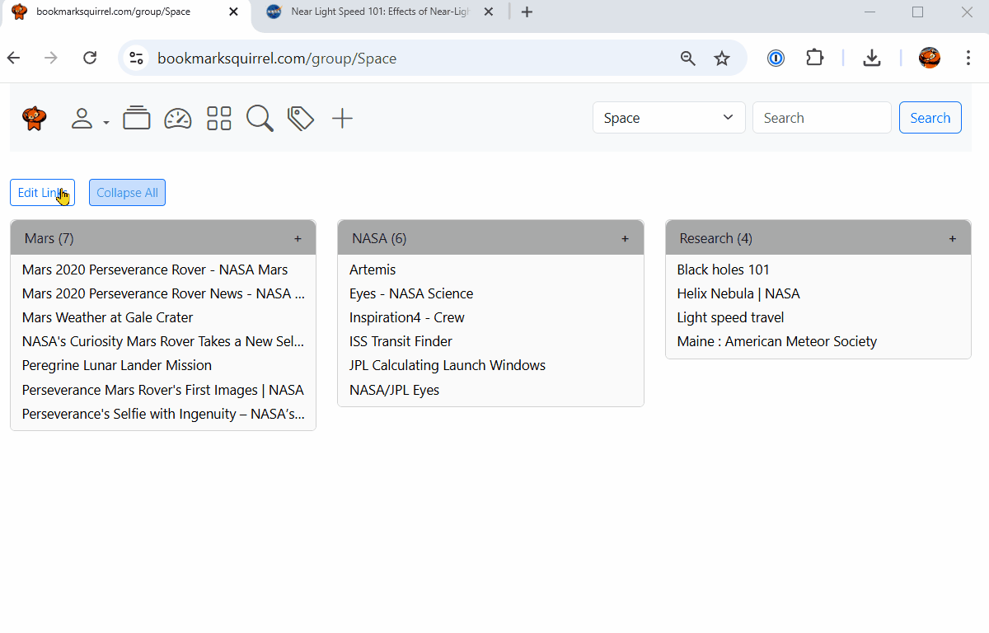The image size is (989, 633).
Task: Go back in browser history
Action: pos(14,58)
